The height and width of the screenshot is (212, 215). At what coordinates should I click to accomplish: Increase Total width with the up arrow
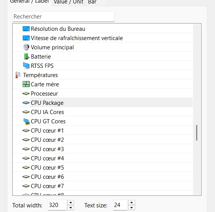point(71,202)
